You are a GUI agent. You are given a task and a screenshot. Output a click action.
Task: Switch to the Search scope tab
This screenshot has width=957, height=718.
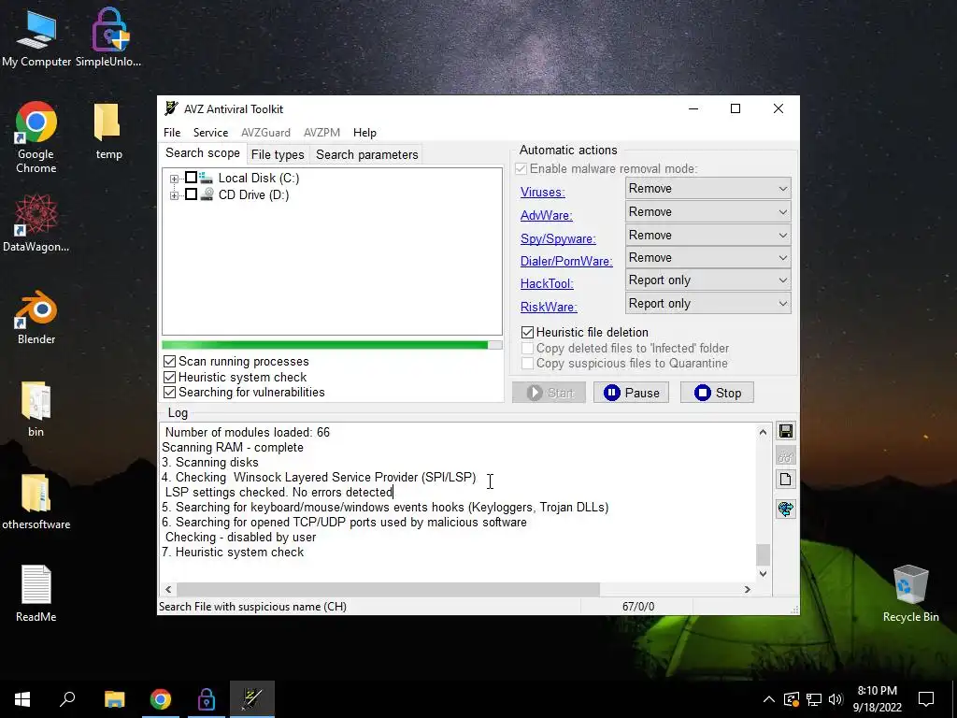pos(203,153)
